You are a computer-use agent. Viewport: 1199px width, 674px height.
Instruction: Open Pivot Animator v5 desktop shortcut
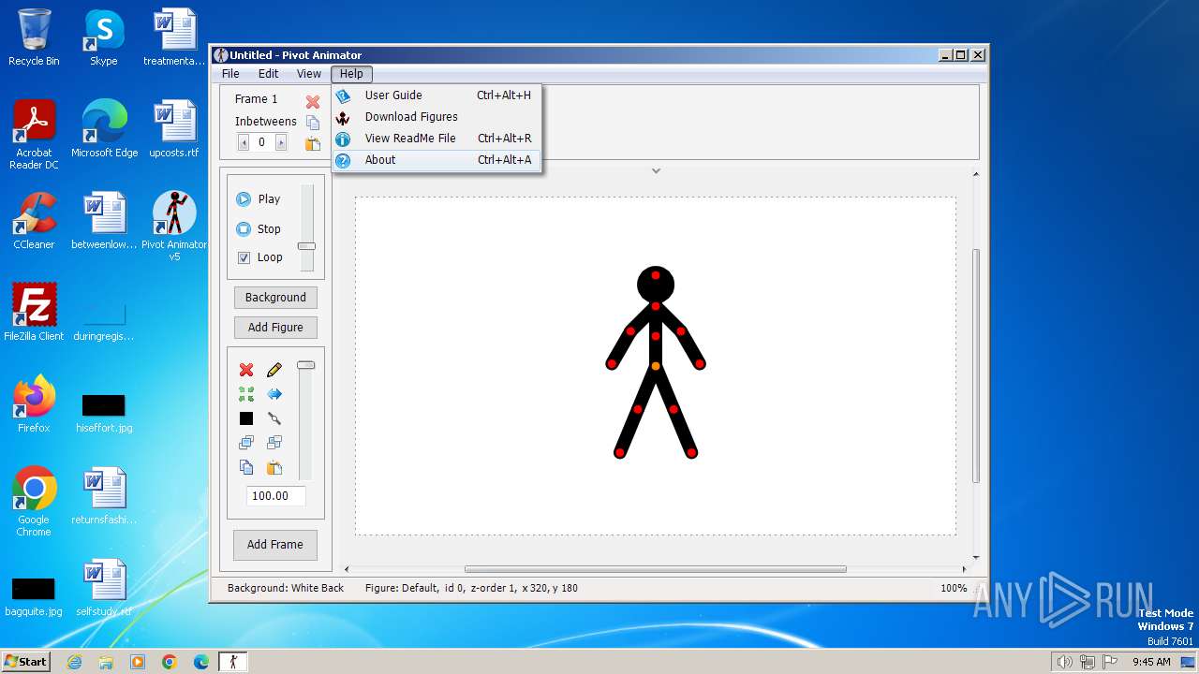(x=174, y=226)
